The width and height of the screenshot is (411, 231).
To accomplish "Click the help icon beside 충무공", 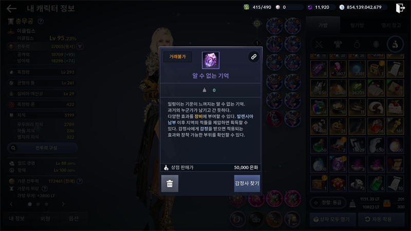I will [x=41, y=21].
